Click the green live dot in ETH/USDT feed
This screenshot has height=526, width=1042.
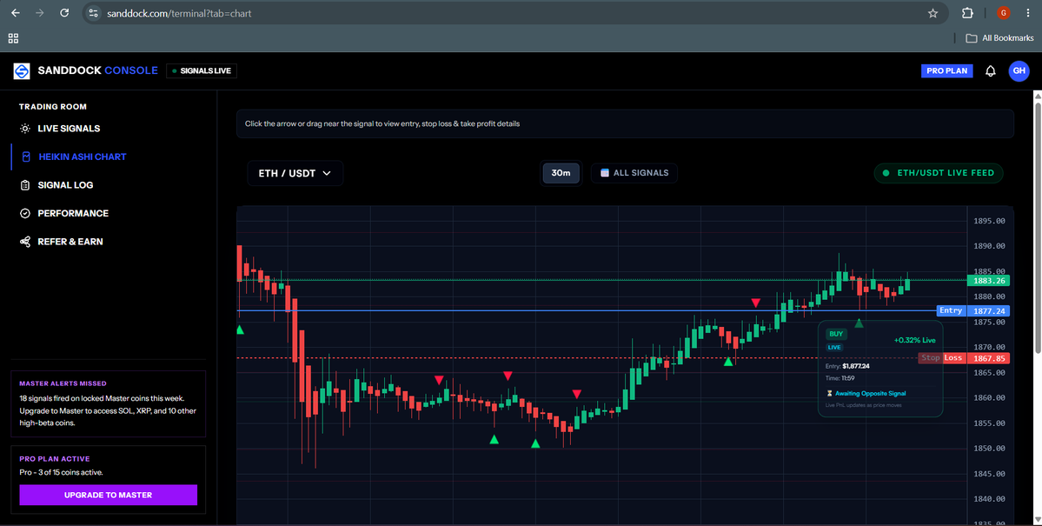point(886,173)
